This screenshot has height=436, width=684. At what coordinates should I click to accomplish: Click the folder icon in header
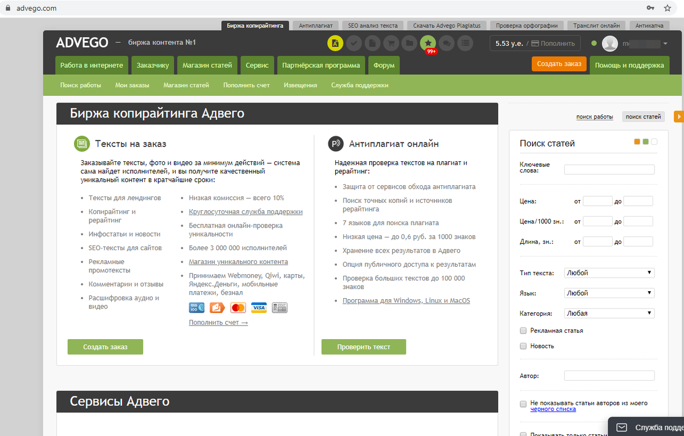click(409, 43)
